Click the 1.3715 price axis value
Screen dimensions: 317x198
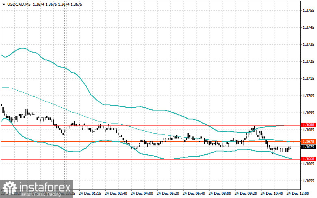309,79
